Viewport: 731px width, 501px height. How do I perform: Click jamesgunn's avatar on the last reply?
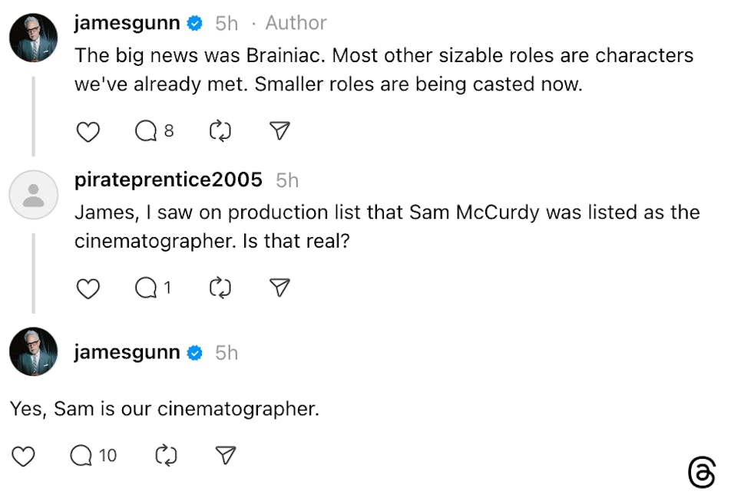point(34,352)
